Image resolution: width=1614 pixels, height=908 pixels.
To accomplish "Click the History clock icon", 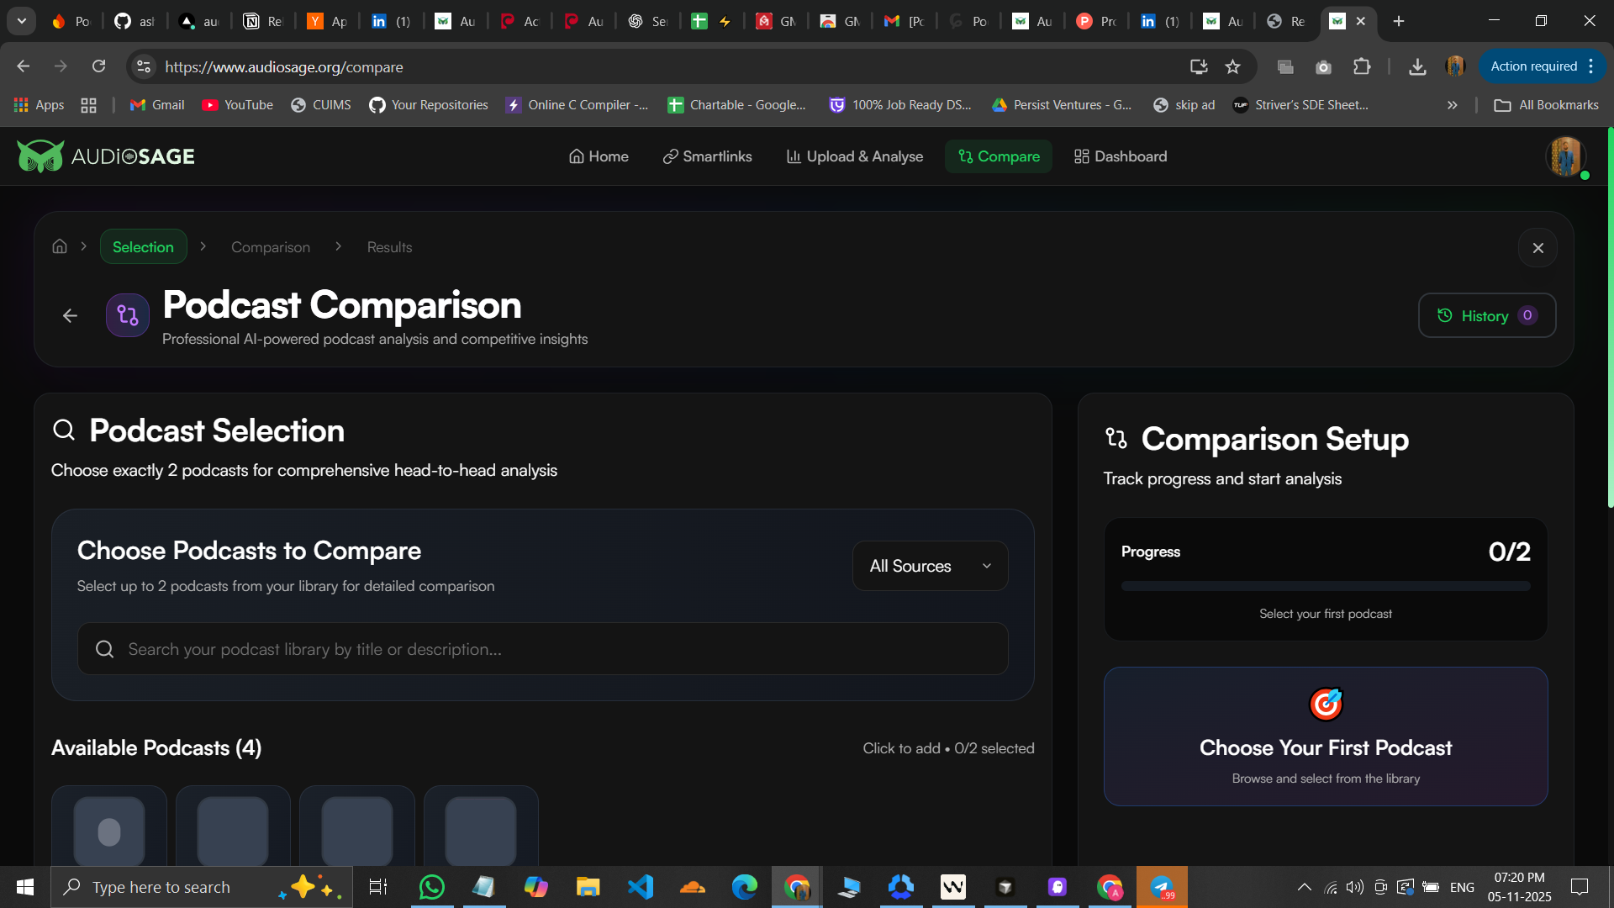I will (1444, 315).
